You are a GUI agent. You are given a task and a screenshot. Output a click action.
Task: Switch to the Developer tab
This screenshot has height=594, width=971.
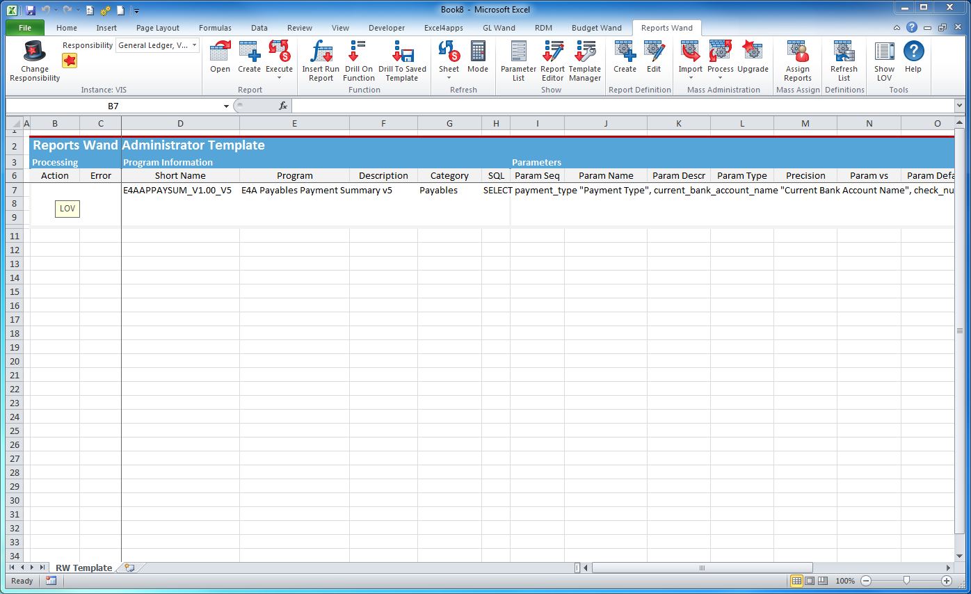pos(387,28)
